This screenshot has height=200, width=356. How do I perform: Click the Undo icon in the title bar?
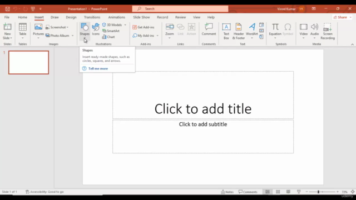15,9
